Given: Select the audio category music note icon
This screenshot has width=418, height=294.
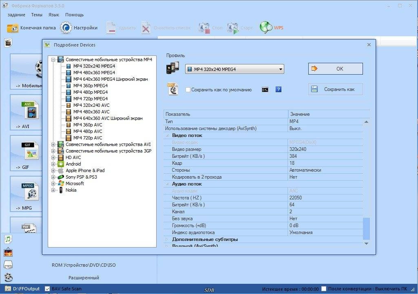Looking at the screenshot, I should (x=8, y=239).
